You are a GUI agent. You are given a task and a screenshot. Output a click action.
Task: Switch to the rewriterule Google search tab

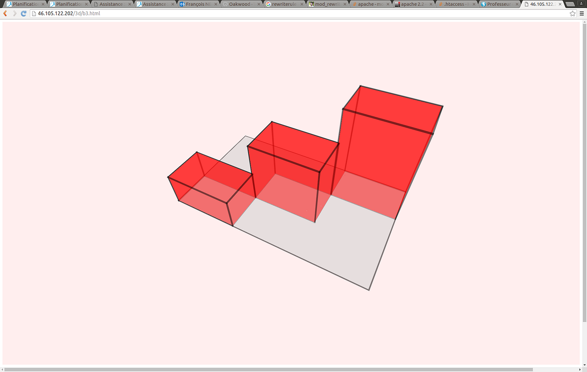pyautogui.click(x=284, y=4)
